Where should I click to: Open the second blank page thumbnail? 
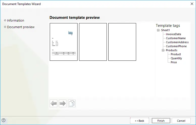[x=93, y=42]
